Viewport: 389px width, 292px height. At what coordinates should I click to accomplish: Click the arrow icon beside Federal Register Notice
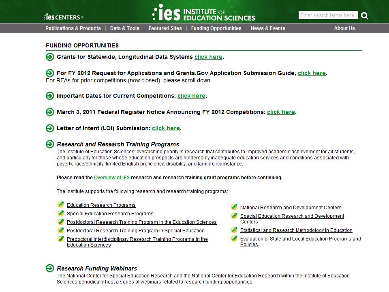(50, 112)
